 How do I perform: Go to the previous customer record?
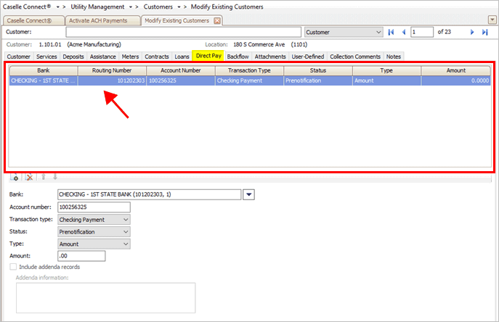pos(402,33)
